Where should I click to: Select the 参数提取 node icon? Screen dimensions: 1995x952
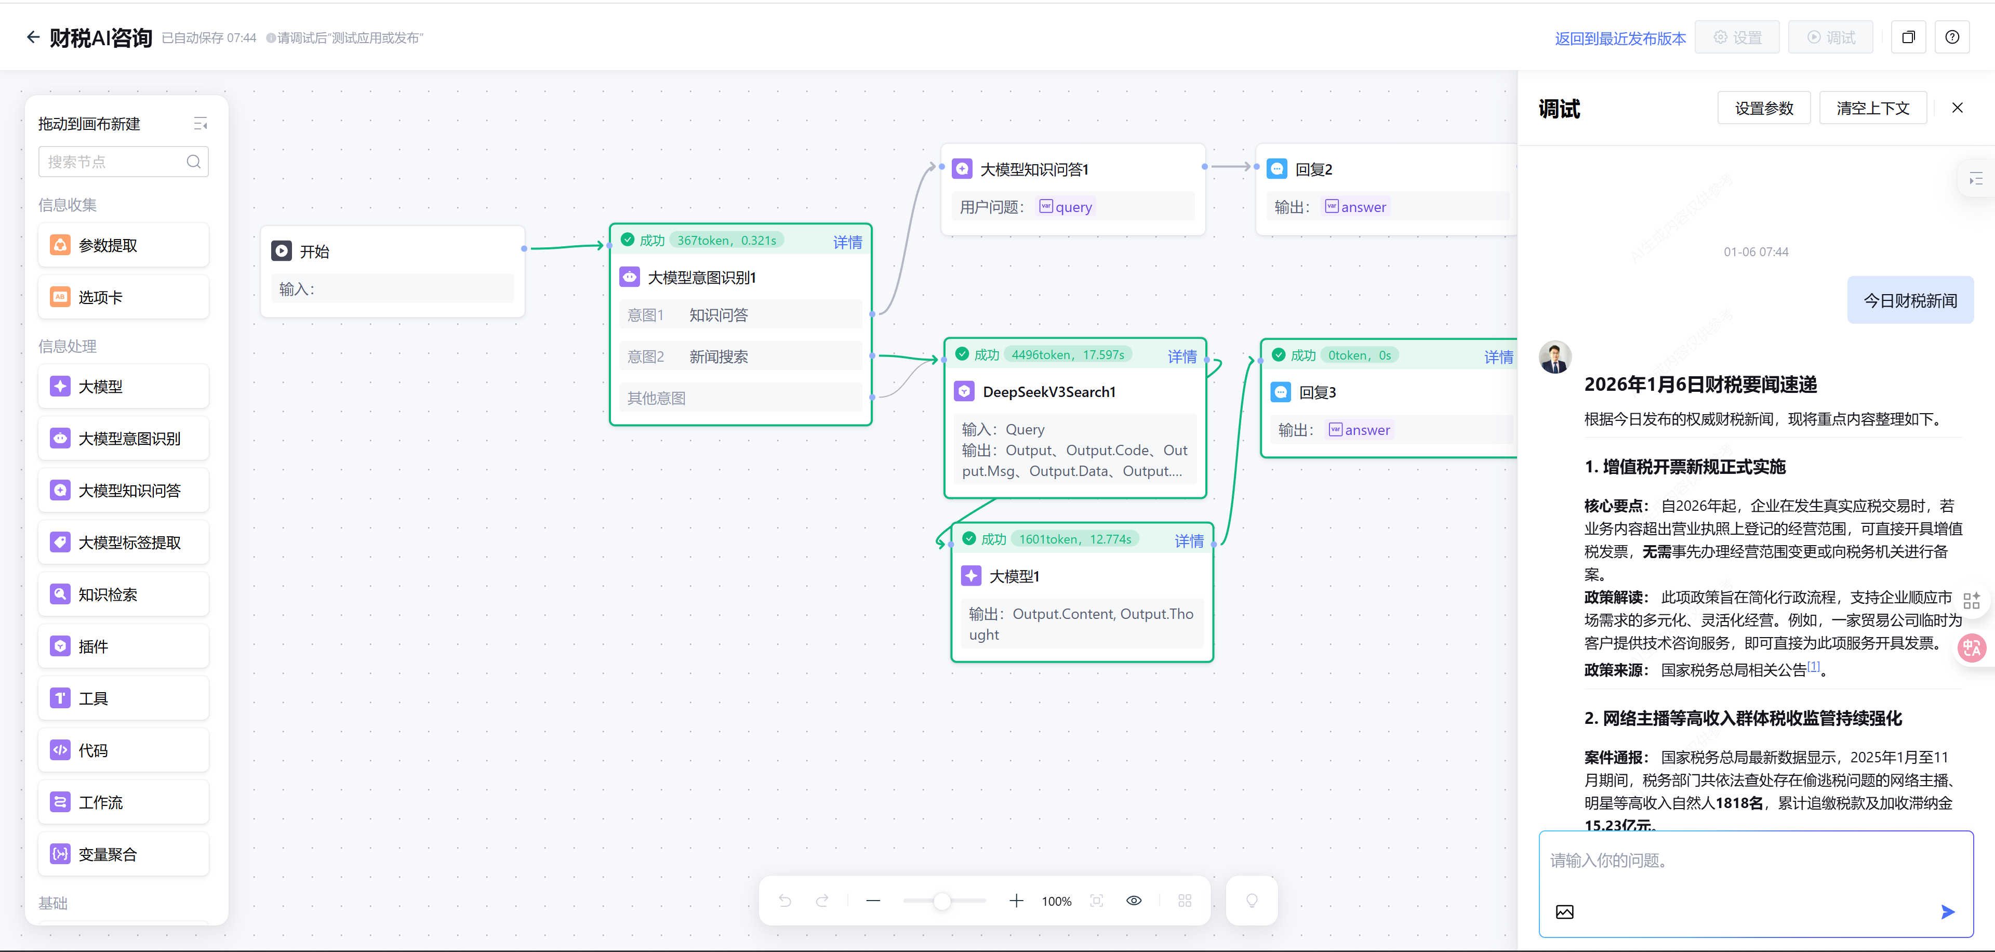(60, 245)
